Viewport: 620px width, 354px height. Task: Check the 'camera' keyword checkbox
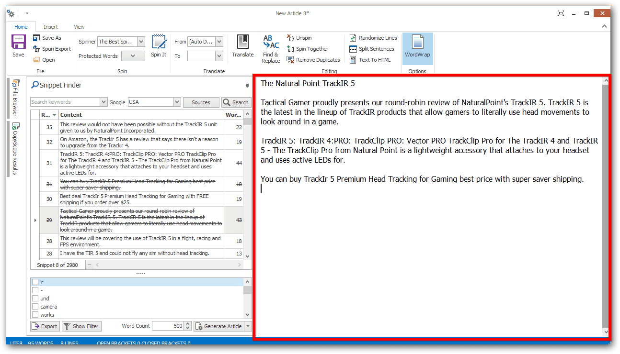(35, 307)
